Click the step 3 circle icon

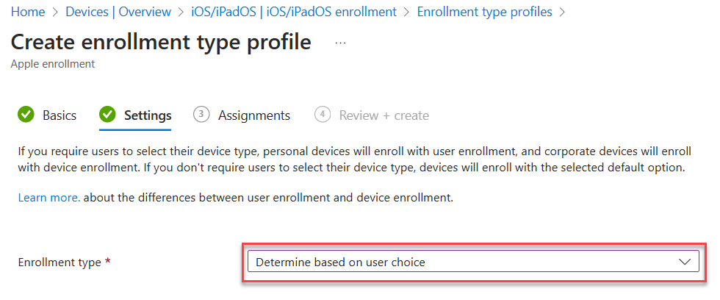[x=201, y=115]
